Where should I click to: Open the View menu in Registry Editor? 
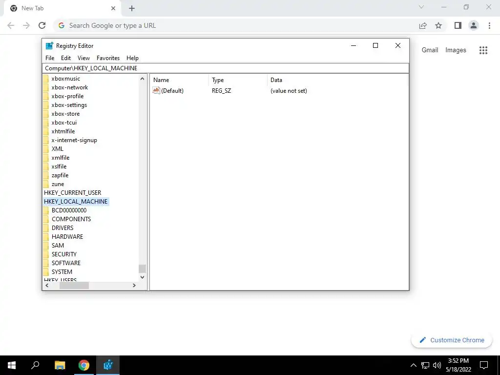[83, 58]
